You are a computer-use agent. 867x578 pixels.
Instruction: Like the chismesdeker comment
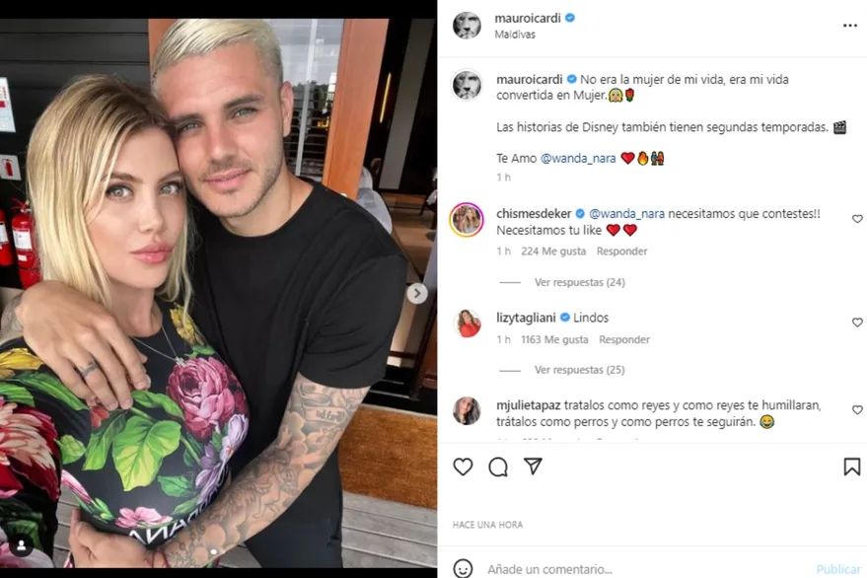[857, 219]
